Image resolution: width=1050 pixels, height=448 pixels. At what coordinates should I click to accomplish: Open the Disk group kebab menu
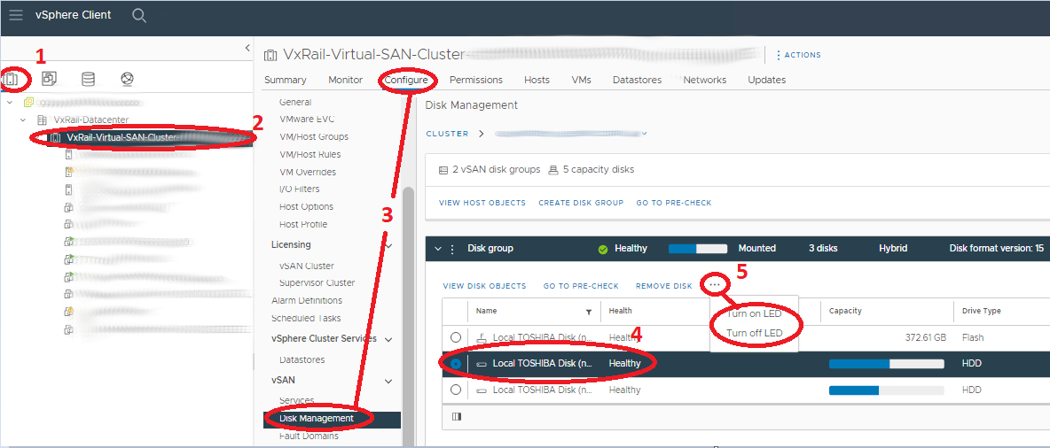point(452,249)
